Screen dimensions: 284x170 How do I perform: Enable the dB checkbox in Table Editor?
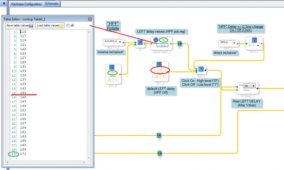tap(68, 25)
